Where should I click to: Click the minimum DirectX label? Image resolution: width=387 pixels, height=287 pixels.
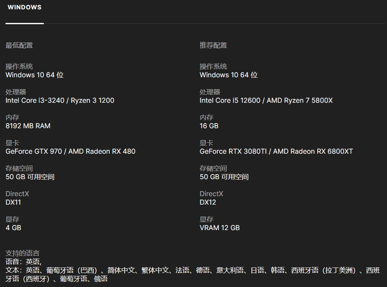tap(17, 194)
